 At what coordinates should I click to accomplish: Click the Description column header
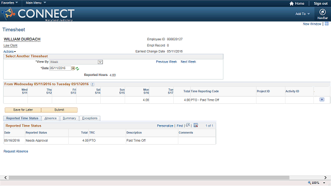tap(134, 133)
